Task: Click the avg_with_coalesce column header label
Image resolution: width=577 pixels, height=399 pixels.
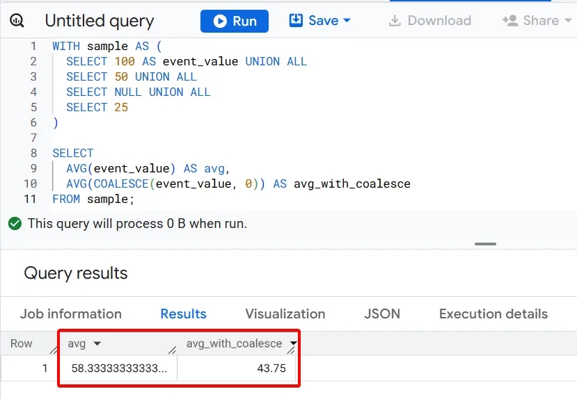Action: (x=234, y=343)
